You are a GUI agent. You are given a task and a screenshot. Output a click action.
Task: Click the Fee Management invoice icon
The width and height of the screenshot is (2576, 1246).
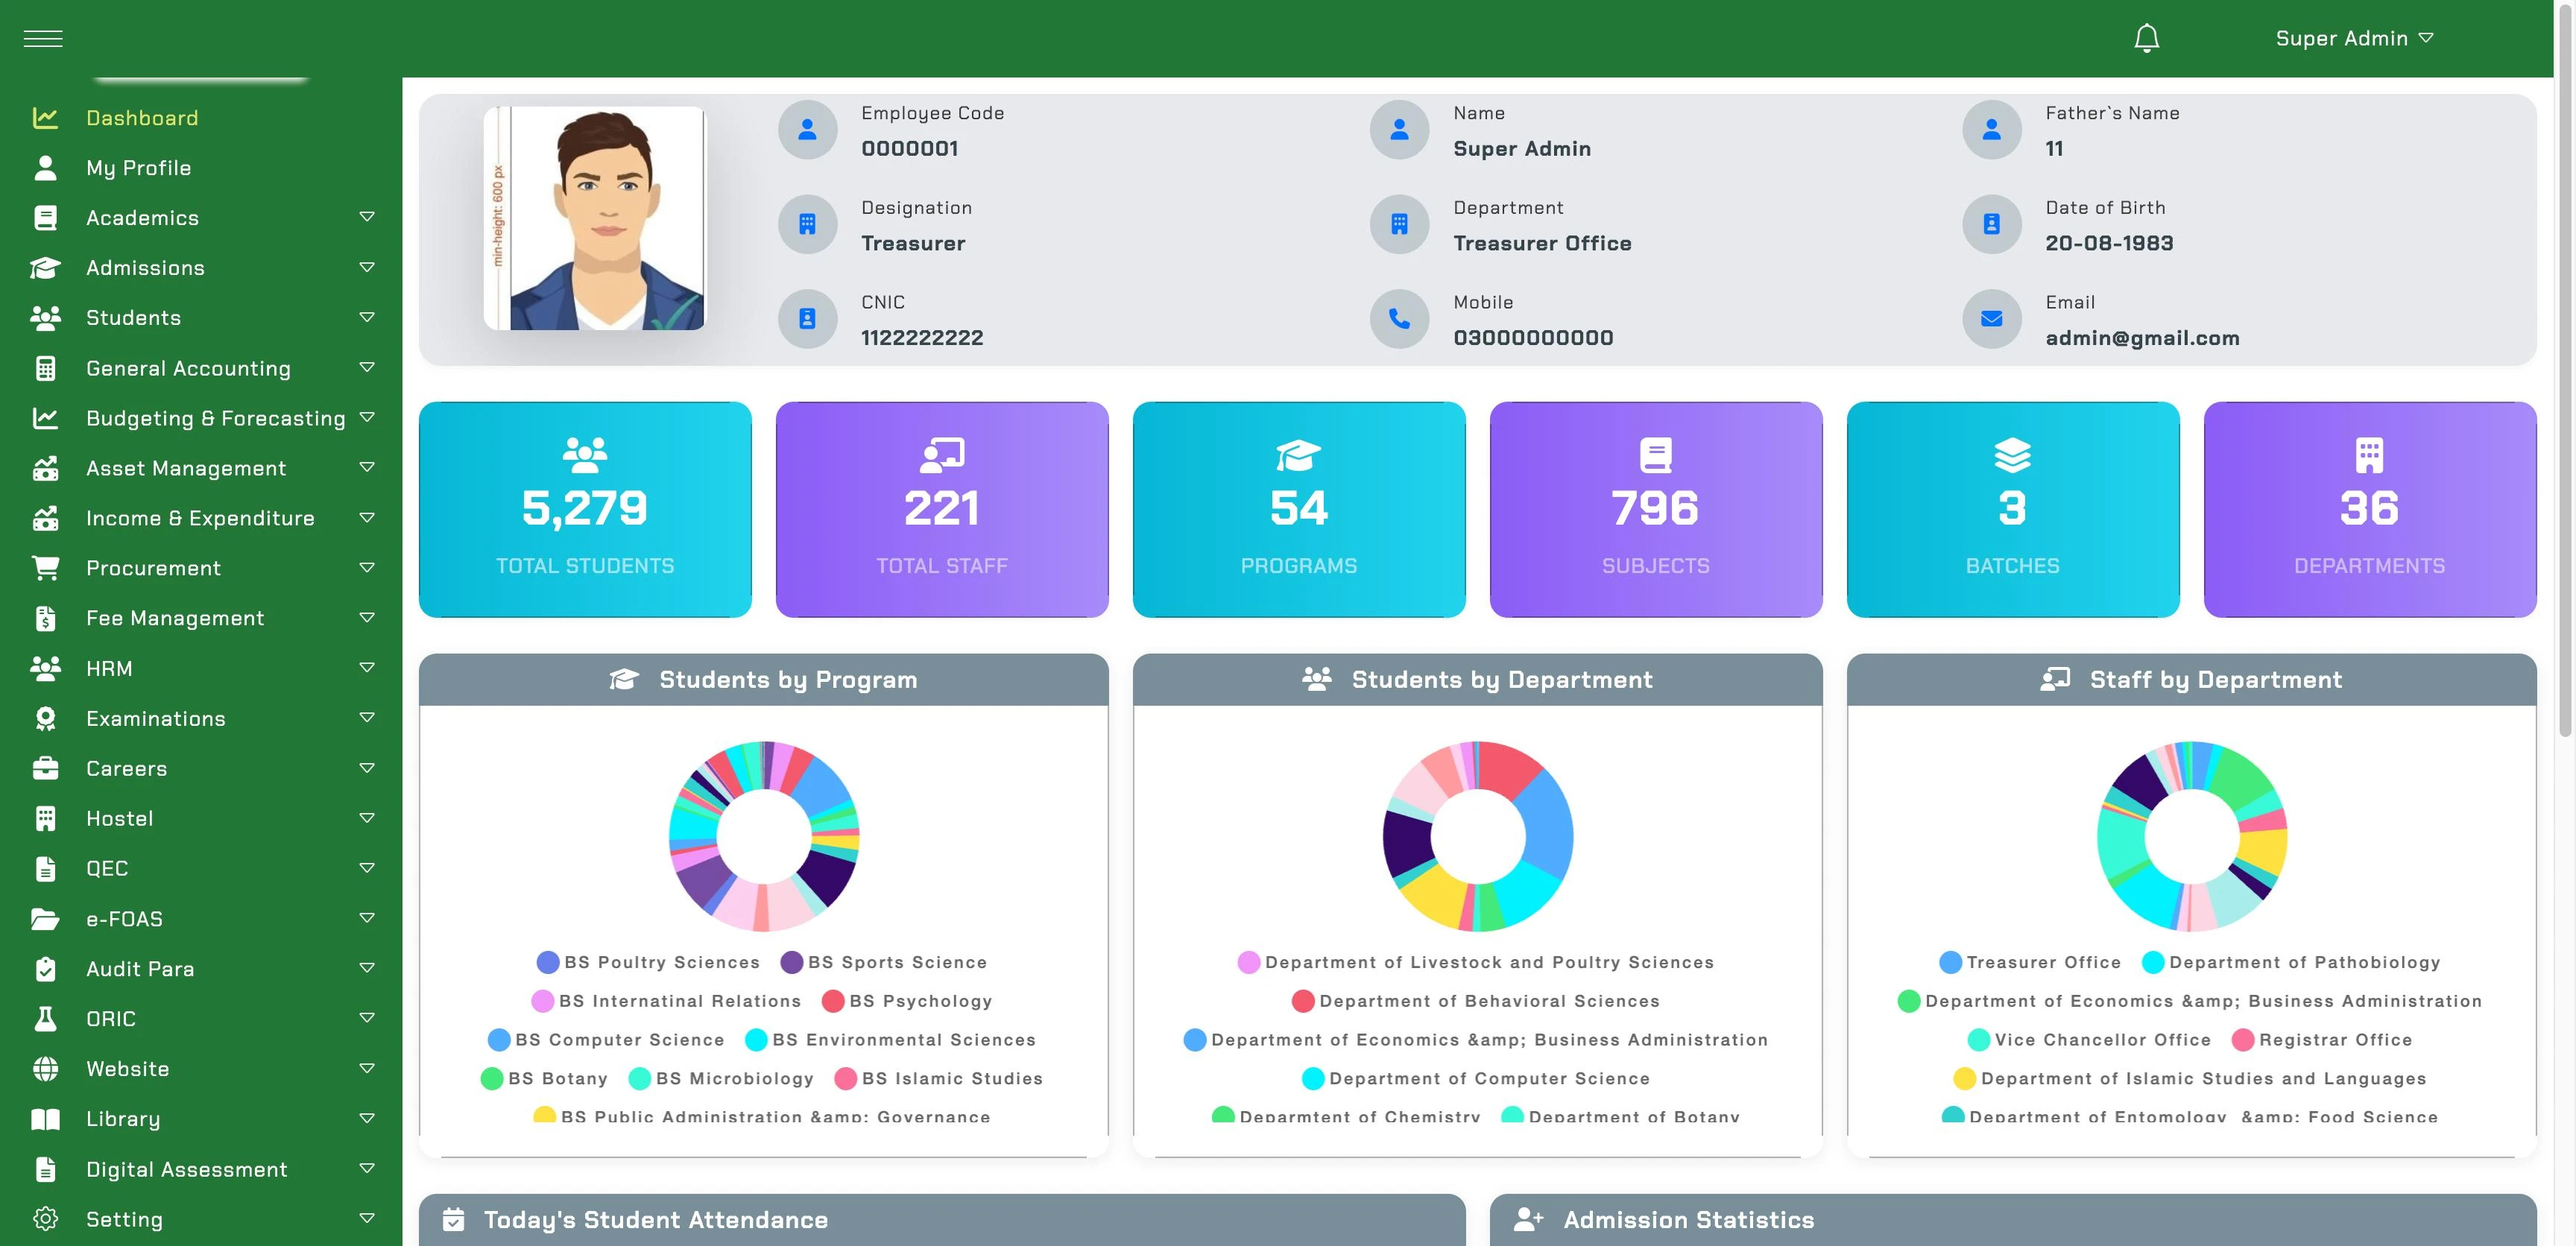[45, 618]
